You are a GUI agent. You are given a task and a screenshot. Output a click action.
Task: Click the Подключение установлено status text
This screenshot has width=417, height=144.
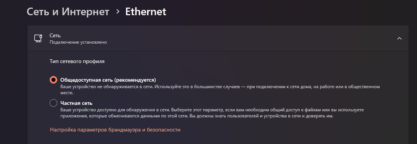(78, 42)
